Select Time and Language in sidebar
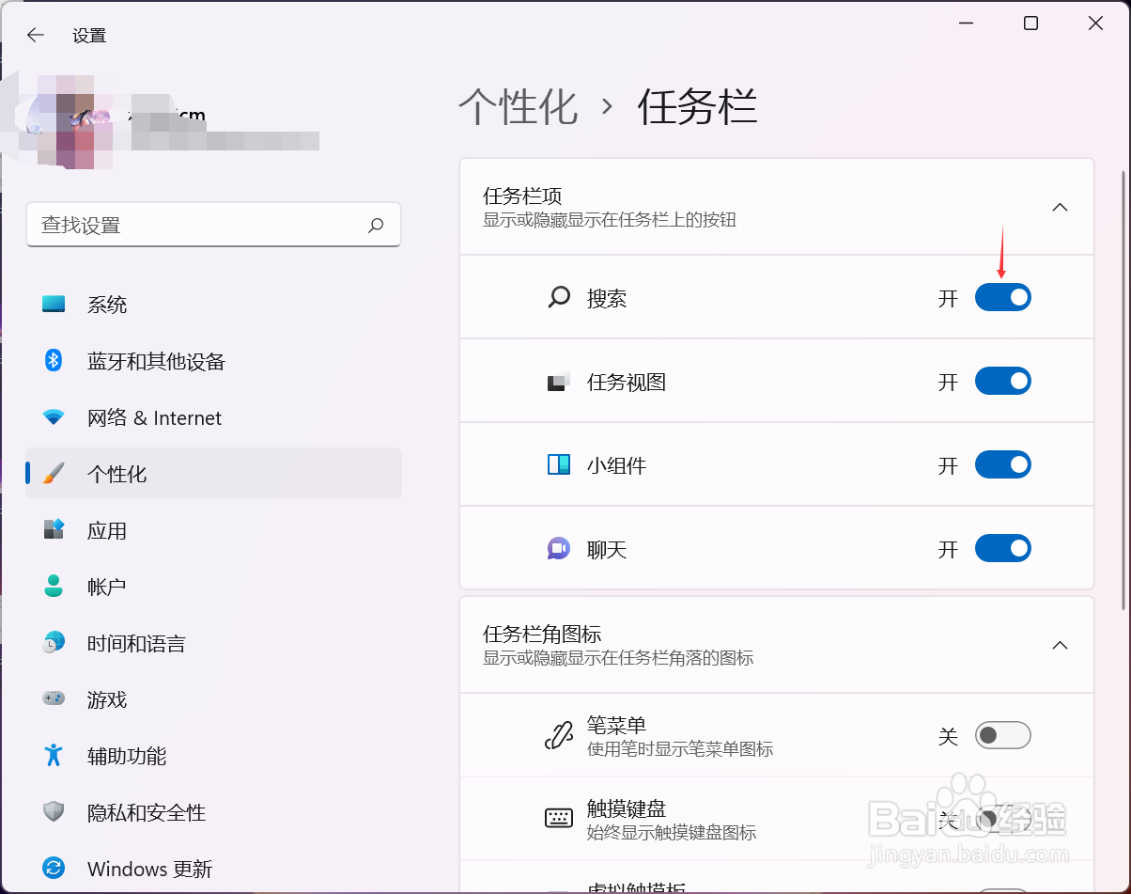Viewport: 1131px width, 894px height. (x=136, y=643)
